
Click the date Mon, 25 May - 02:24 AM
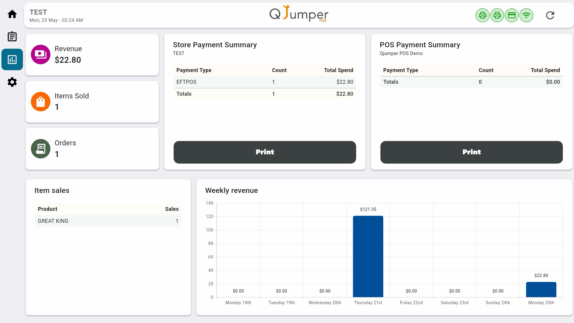point(56,20)
